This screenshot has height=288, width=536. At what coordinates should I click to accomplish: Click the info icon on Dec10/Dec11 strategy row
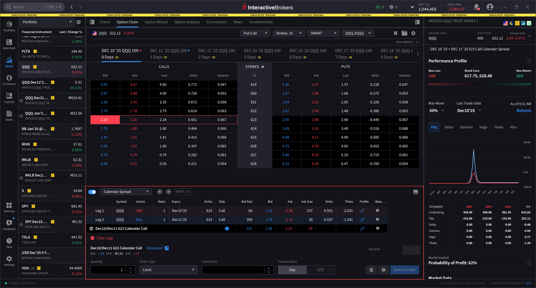(227, 228)
